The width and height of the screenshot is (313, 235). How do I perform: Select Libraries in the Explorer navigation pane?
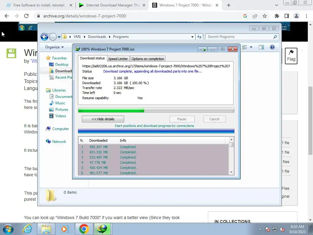pyautogui.click(x=56, y=90)
